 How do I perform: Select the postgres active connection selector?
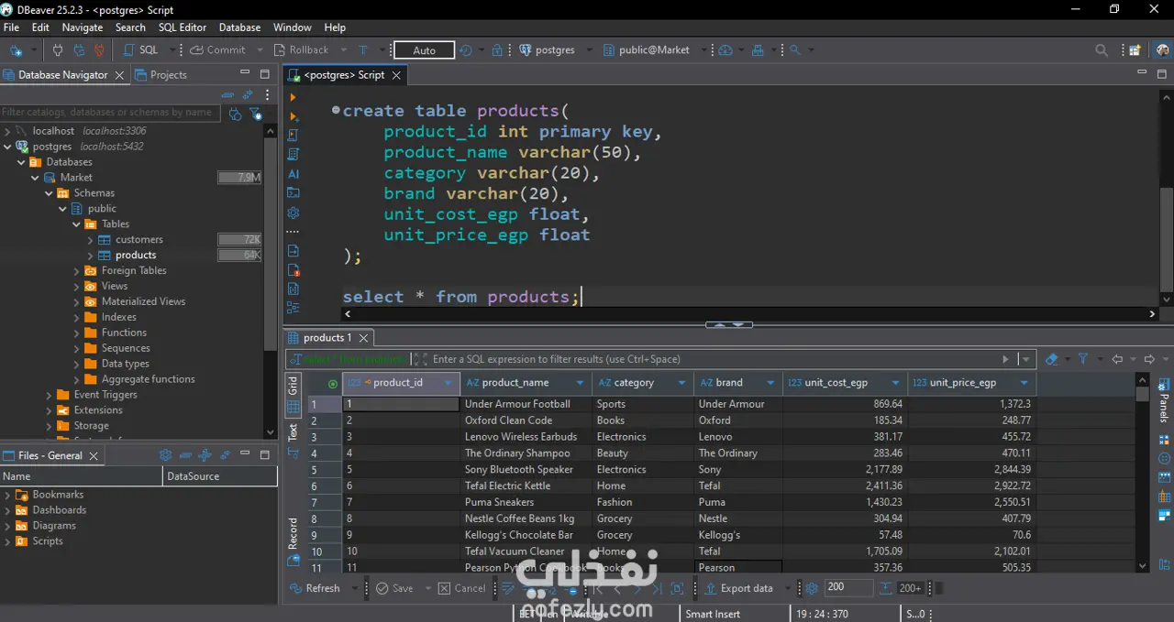tap(548, 50)
